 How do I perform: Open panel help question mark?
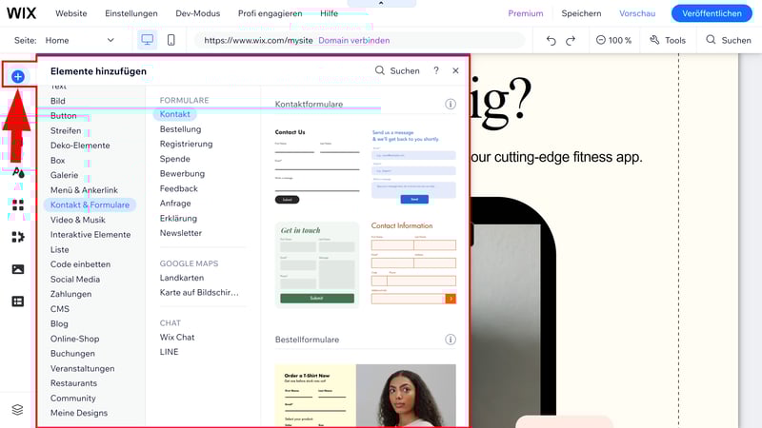(x=436, y=70)
